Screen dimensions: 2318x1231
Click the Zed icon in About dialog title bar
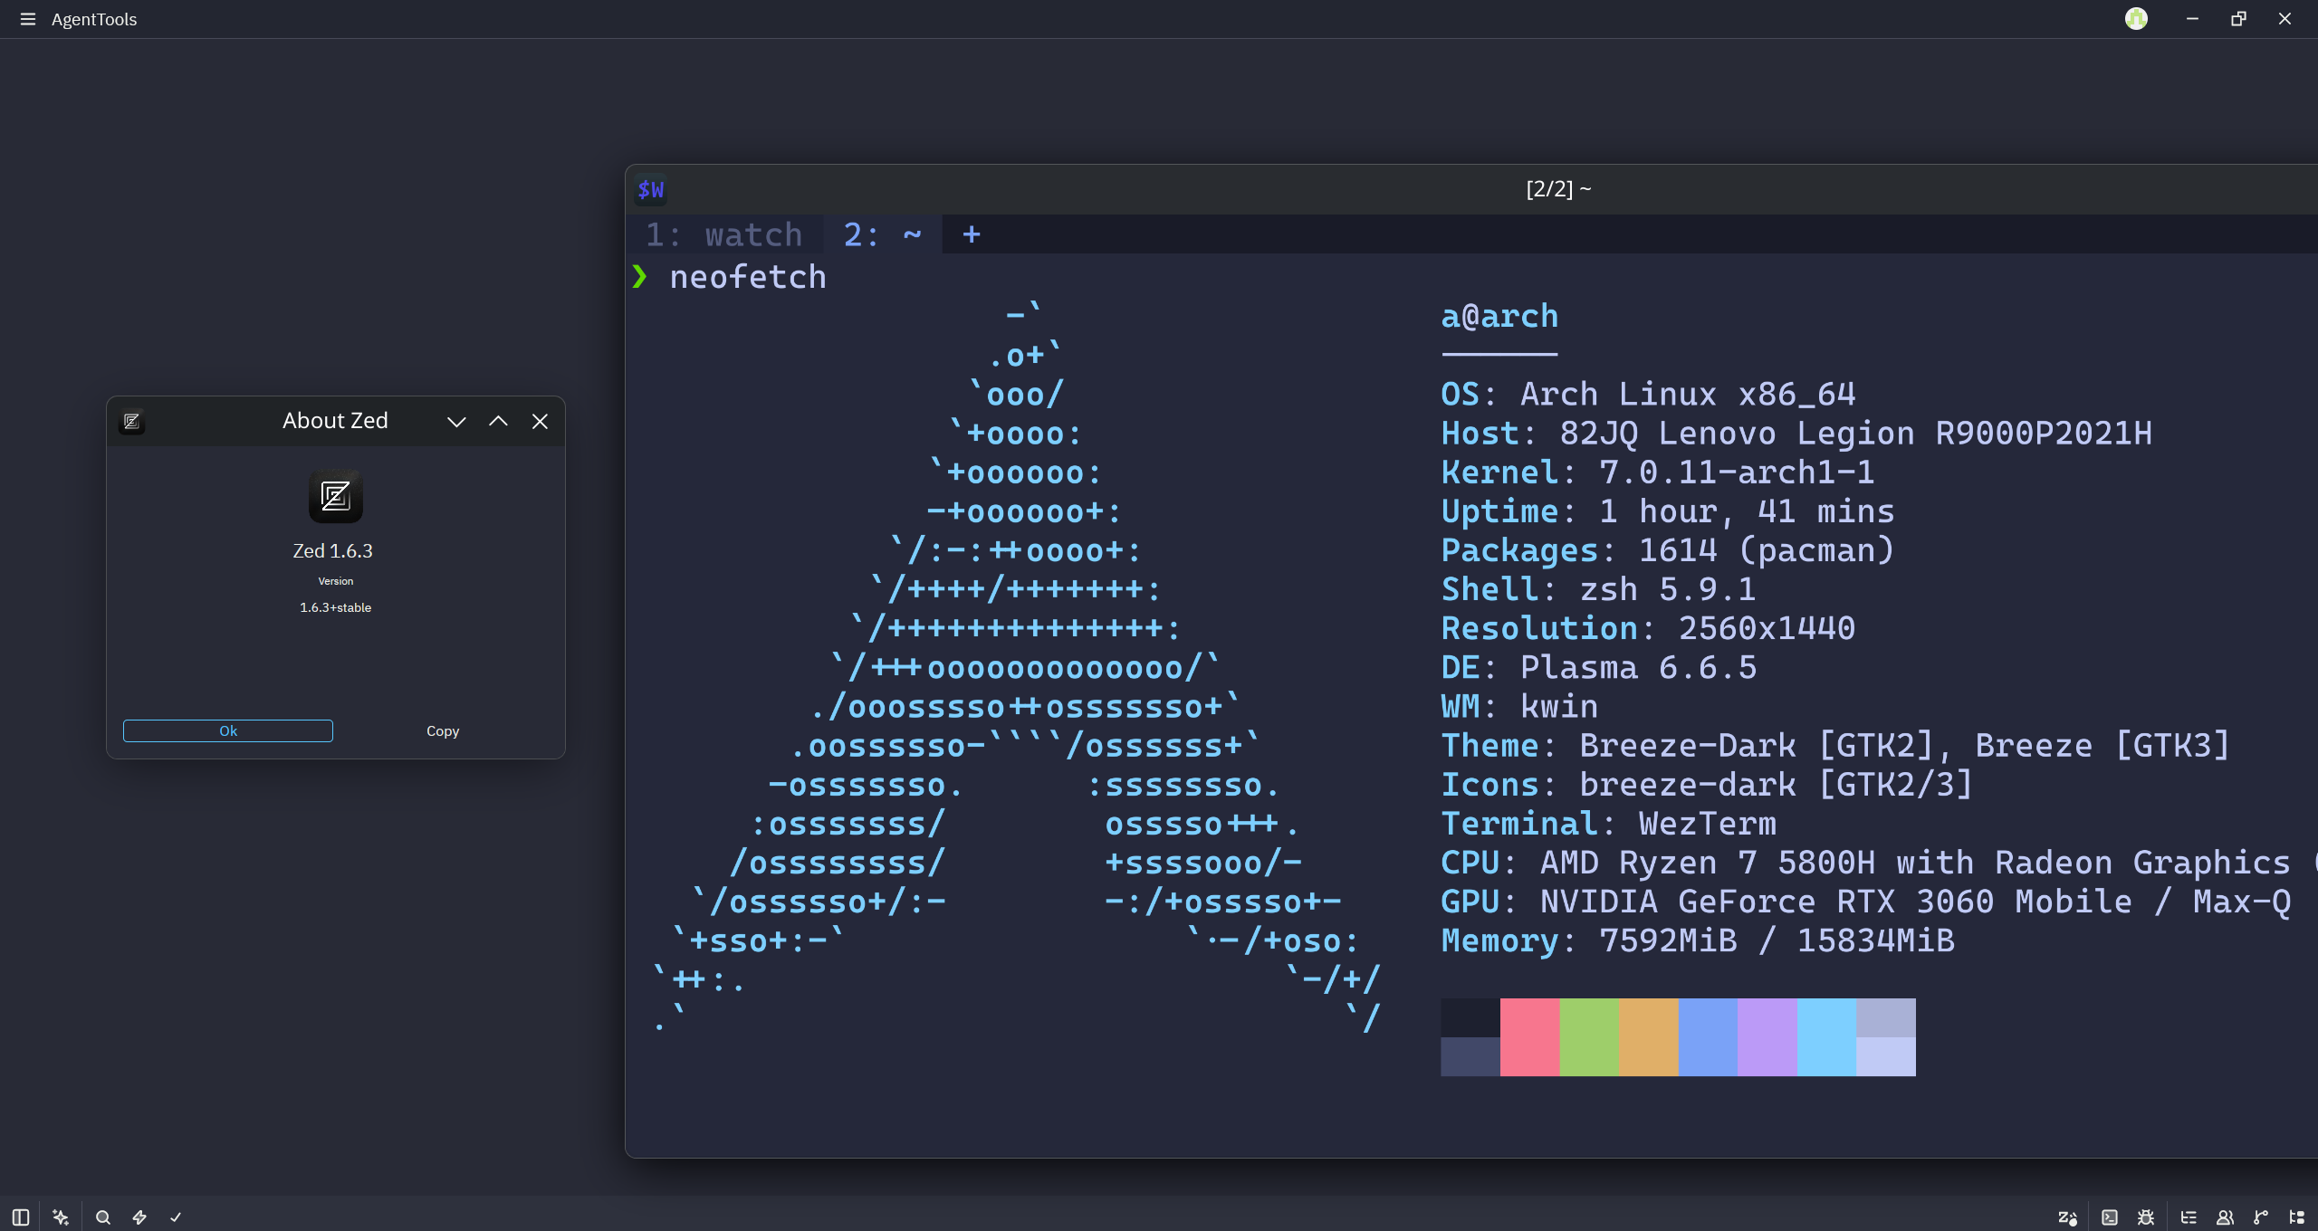coord(132,421)
